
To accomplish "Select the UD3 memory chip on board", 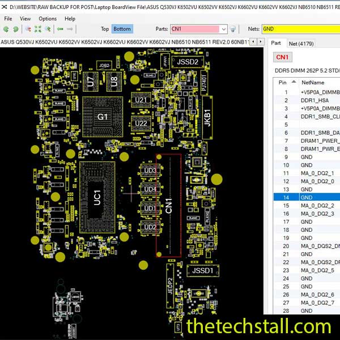I will point(150,171).
